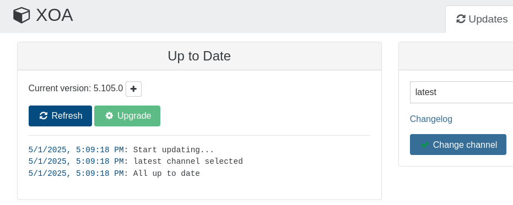Click the XOA cube logo icon

coord(21,15)
